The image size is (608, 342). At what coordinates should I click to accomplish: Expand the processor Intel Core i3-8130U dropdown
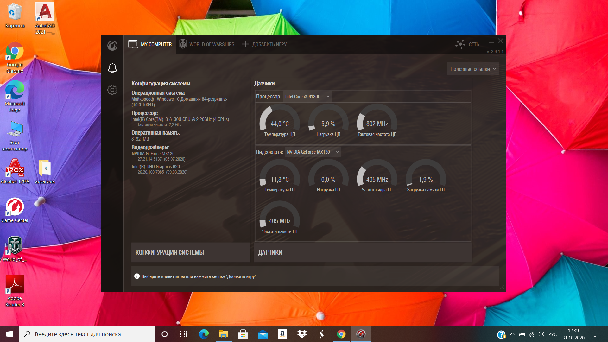coord(307,97)
